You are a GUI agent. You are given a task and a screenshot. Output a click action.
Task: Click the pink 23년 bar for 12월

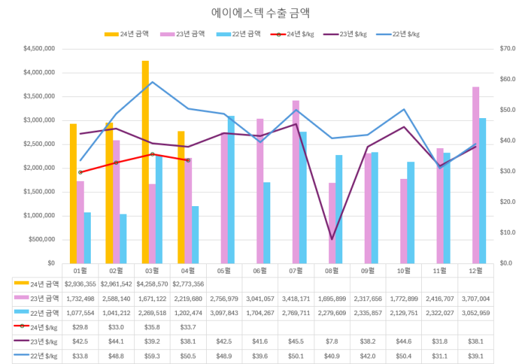476,175
